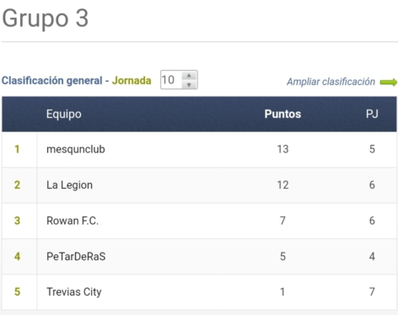Click the Equipo column header

64,115
